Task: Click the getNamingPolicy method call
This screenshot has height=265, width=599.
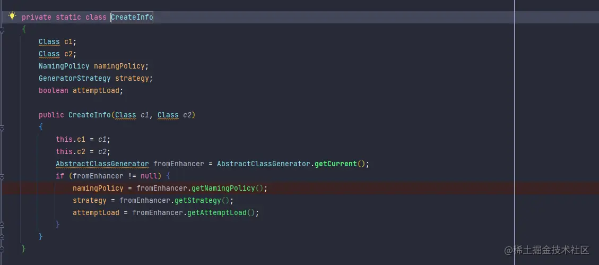Action: pyautogui.click(x=223, y=189)
